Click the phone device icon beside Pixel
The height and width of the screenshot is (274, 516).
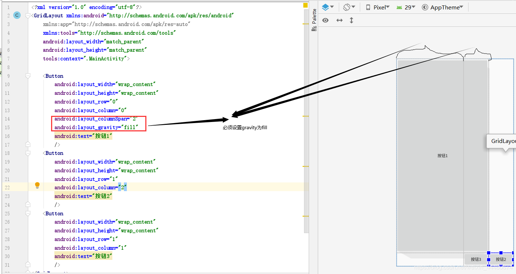coord(368,7)
